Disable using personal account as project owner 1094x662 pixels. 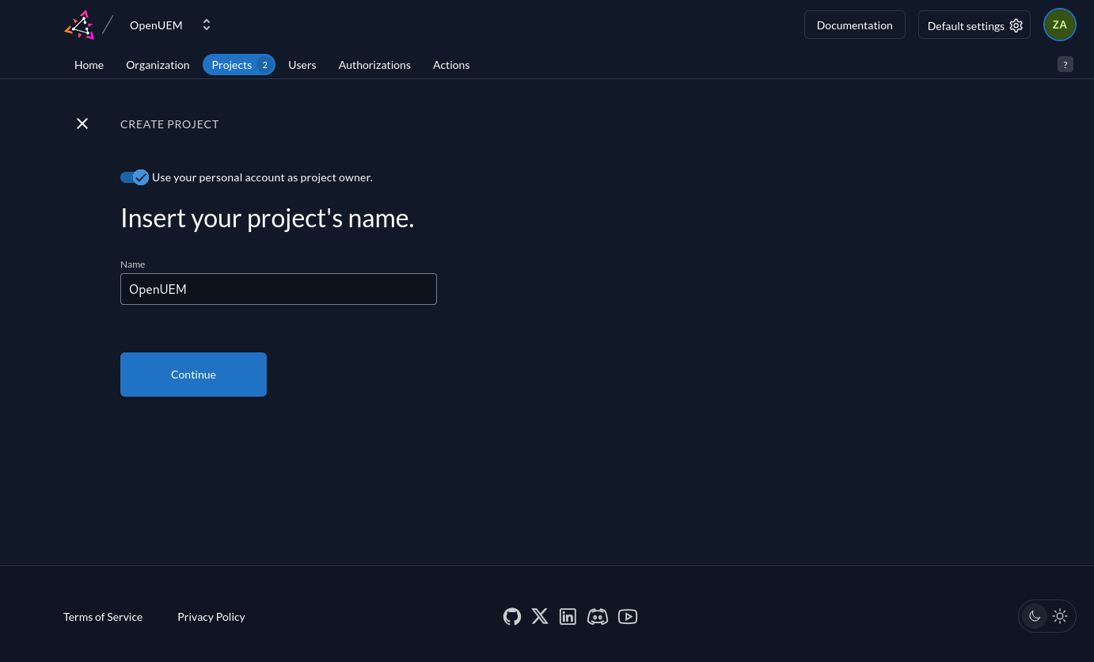[135, 177]
